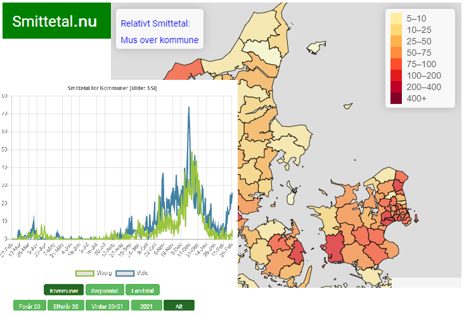Viewport: 464px width, 315px height.
Task: Select the Efterår 20 time period
Action: click(x=66, y=305)
